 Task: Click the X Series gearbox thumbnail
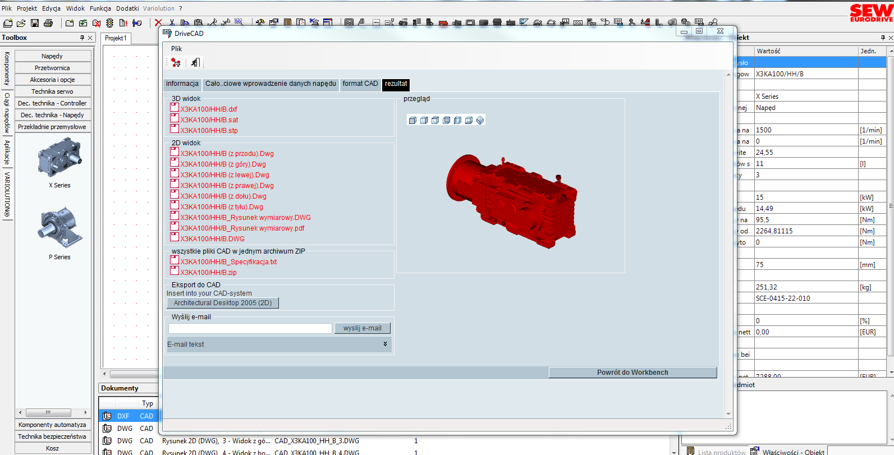pyautogui.click(x=59, y=158)
